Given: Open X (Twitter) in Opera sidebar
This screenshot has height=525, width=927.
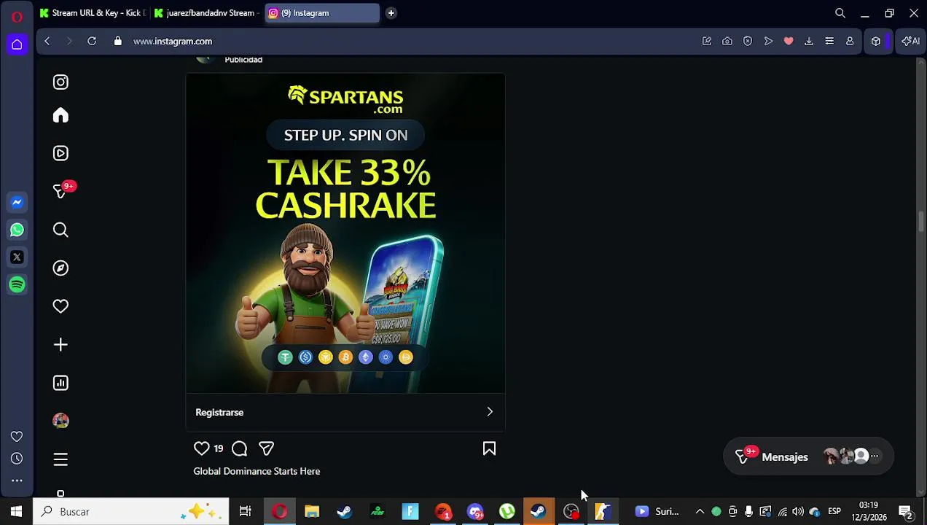Looking at the screenshot, I should (x=17, y=257).
